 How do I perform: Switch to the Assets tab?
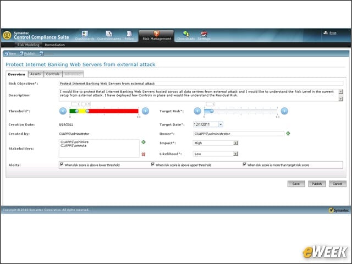[x=35, y=74]
